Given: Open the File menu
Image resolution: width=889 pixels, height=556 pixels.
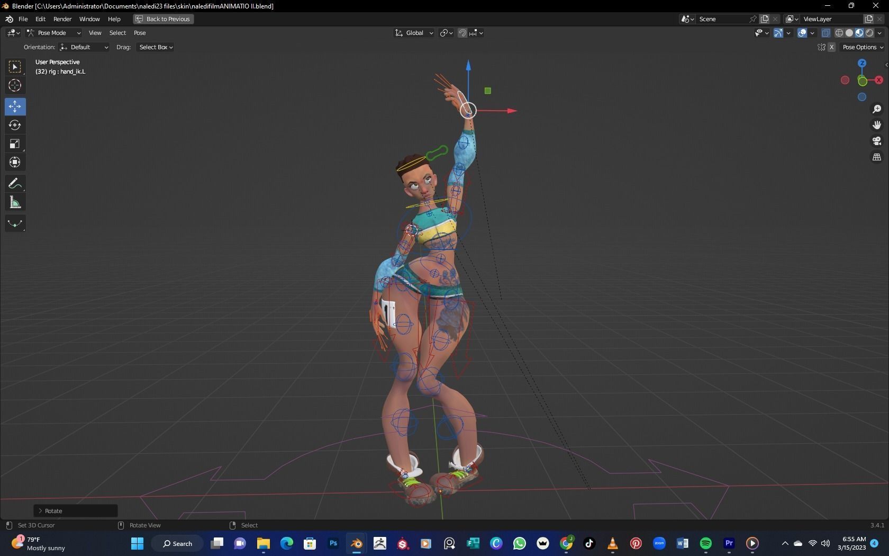Looking at the screenshot, I should [x=23, y=19].
